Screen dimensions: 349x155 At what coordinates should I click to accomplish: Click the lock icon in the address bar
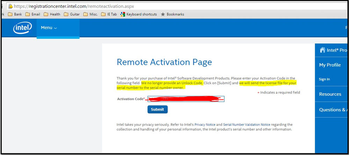[11, 6]
